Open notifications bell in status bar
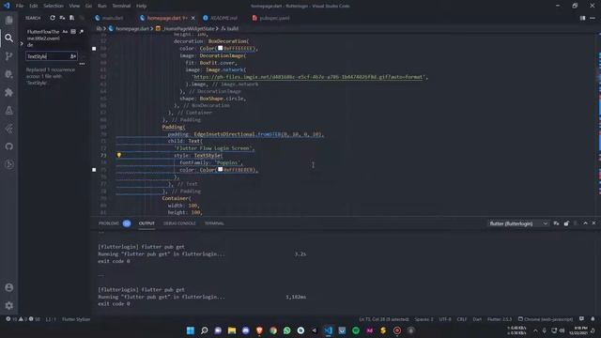This screenshot has width=601, height=338. pos(593,319)
